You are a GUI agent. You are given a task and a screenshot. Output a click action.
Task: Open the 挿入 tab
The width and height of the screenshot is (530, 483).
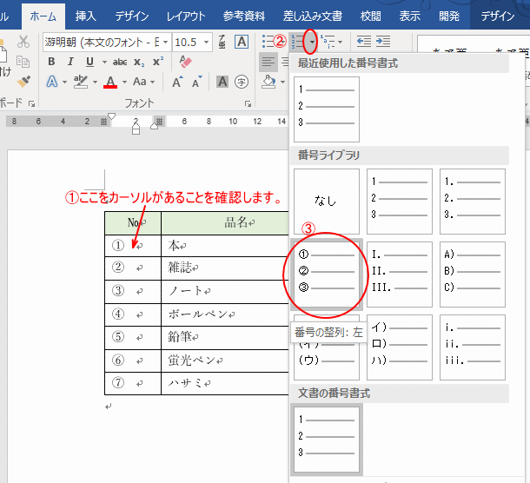[85, 17]
